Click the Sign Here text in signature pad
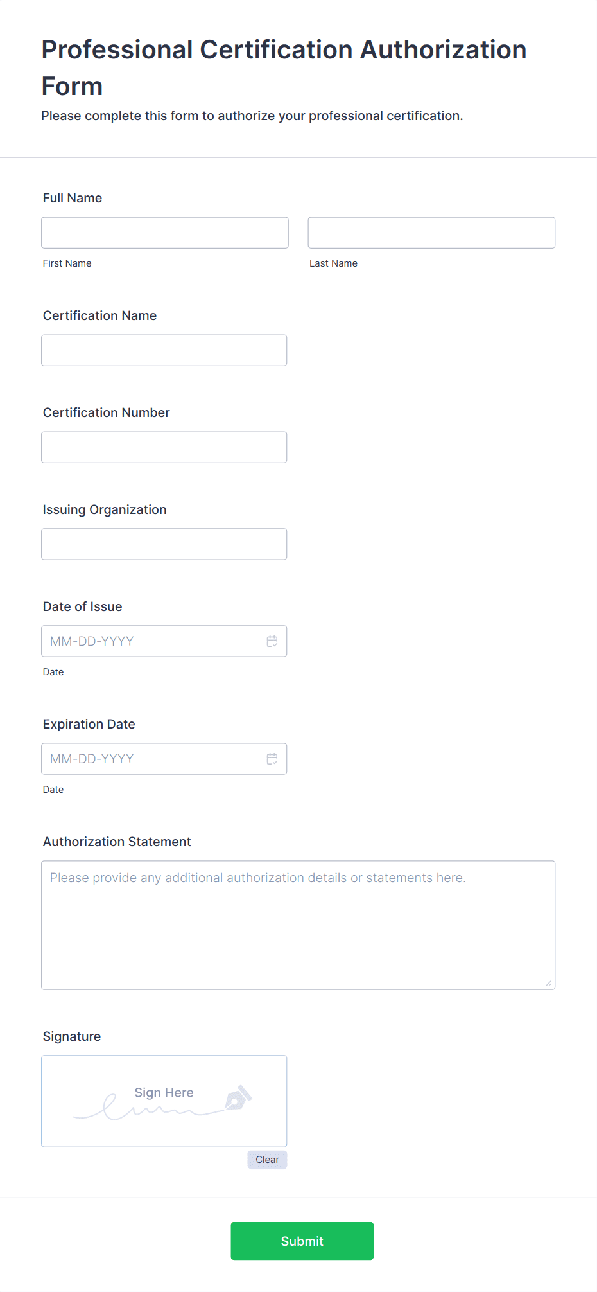597x1292 pixels. click(164, 1092)
